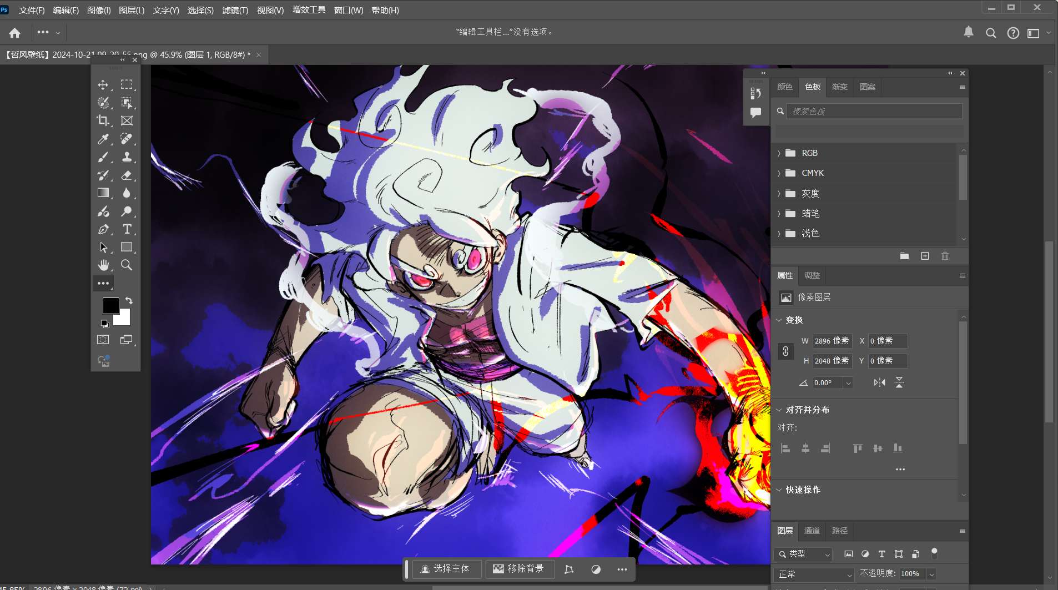This screenshot has height=590, width=1058.
Task: Select the Gradient tool
Action: point(103,193)
